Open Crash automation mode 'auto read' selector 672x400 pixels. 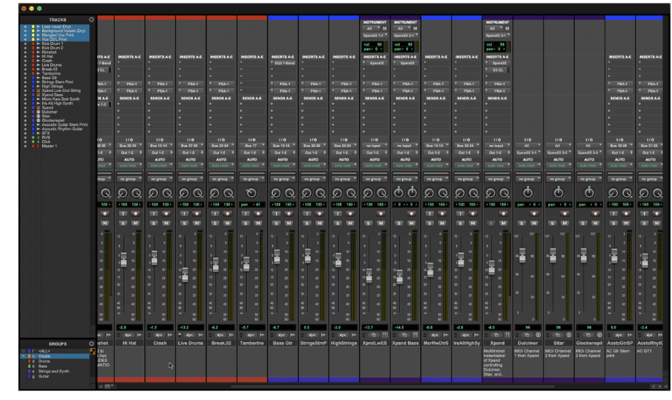(x=161, y=165)
